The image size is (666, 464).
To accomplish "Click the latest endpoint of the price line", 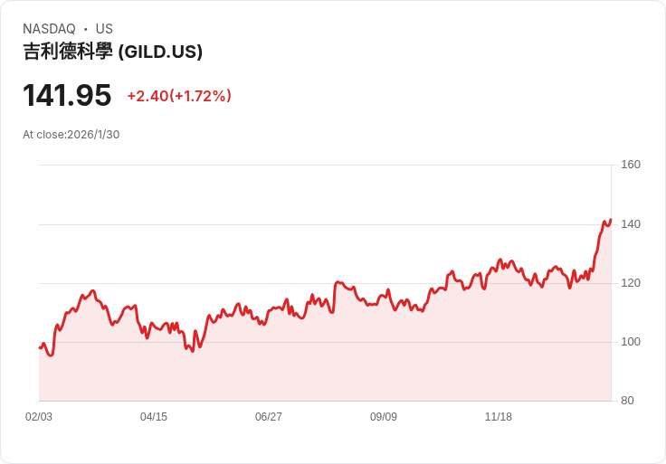I will (x=611, y=220).
